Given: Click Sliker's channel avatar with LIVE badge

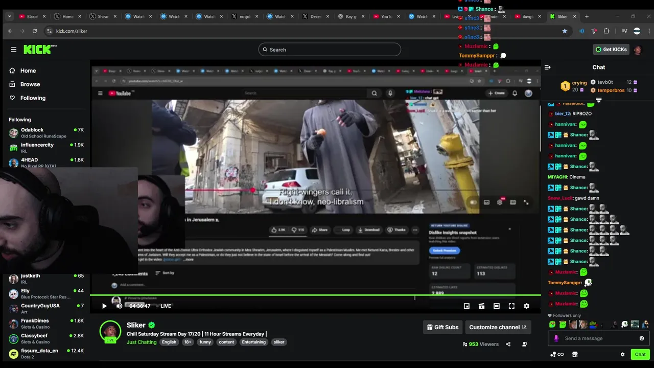Looking at the screenshot, I should coord(110,331).
